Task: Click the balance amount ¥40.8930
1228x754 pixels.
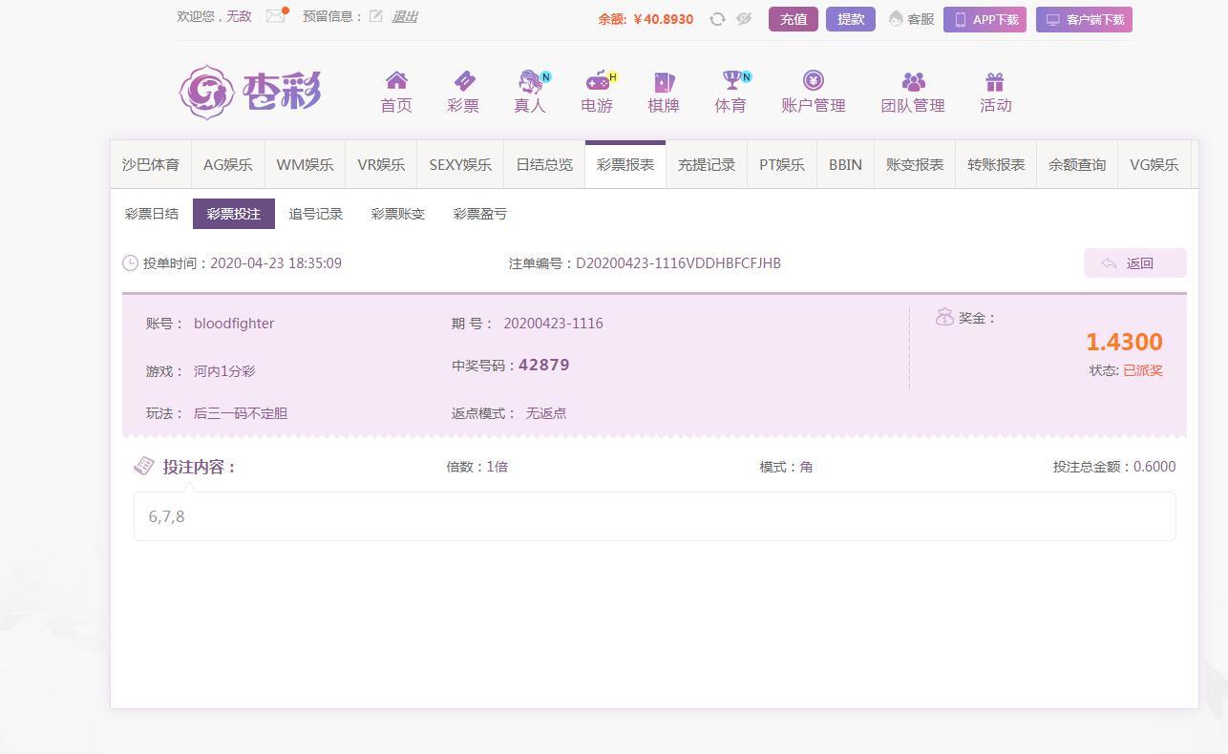Action: (x=664, y=19)
